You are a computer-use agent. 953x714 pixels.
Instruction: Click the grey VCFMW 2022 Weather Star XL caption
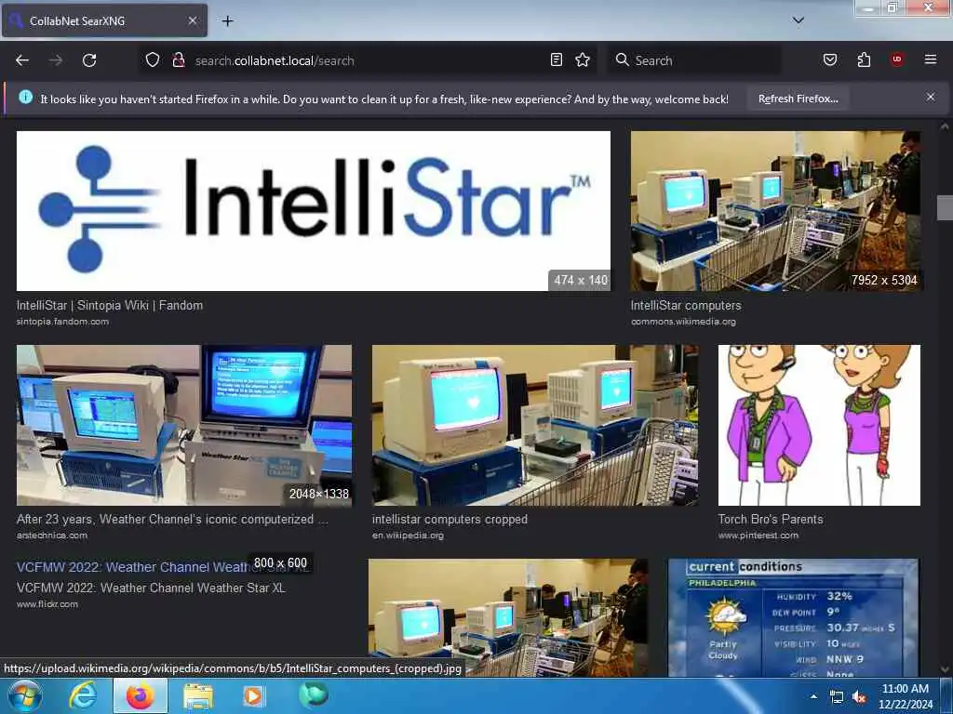[x=151, y=588]
